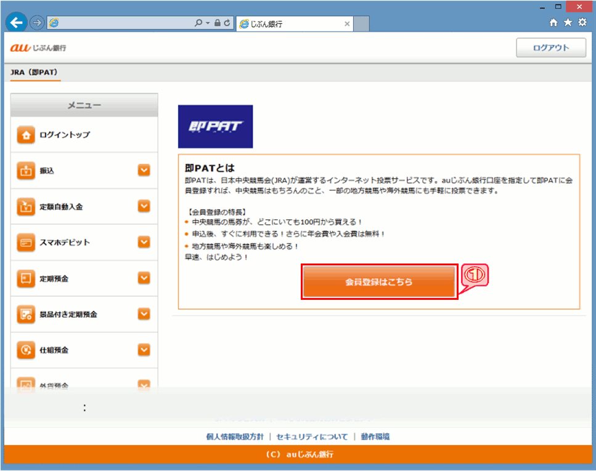Open ログイントップ menu item

[65, 135]
